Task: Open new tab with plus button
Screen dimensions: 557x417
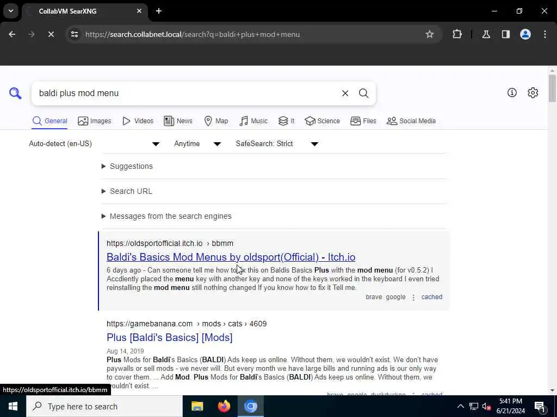Action: point(159,11)
